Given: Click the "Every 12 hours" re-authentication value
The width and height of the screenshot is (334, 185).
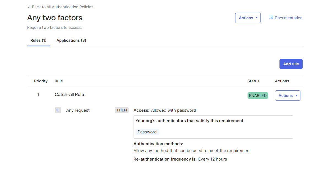Looking at the screenshot, I should click(x=213, y=159).
